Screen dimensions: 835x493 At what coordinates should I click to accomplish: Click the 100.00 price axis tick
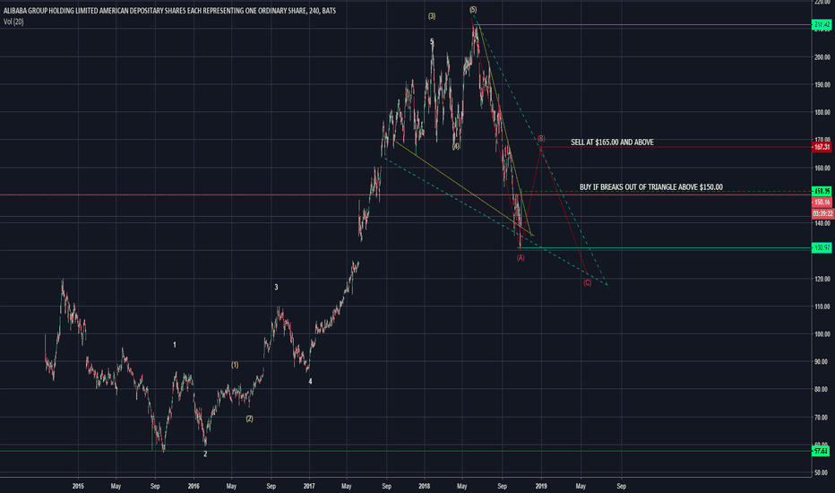coord(822,334)
